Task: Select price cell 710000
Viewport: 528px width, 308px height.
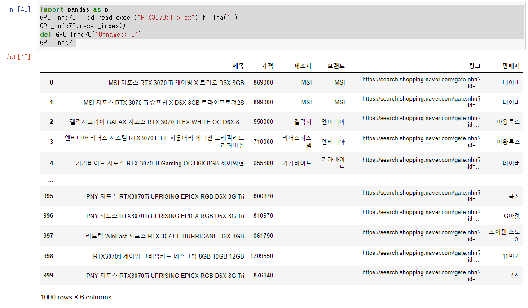Action: tap(263, 142)
